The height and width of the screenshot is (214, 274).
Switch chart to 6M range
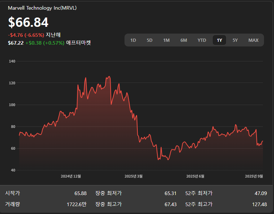184,40
